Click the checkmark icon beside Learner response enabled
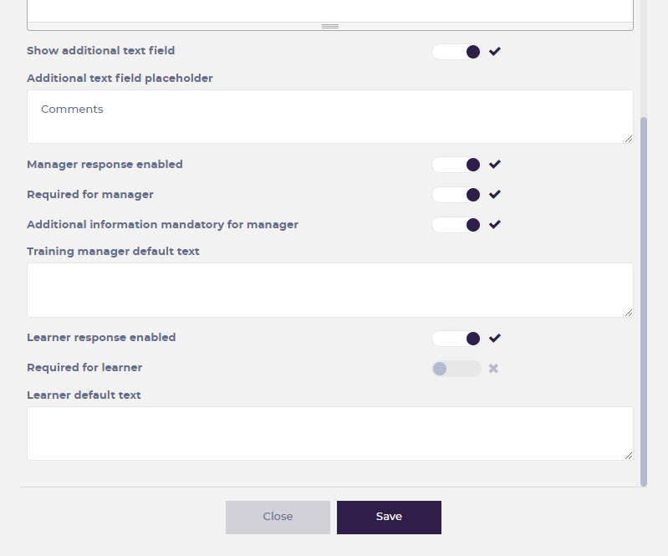This screenshot has height=556, width=668. (x=495, y=339)
